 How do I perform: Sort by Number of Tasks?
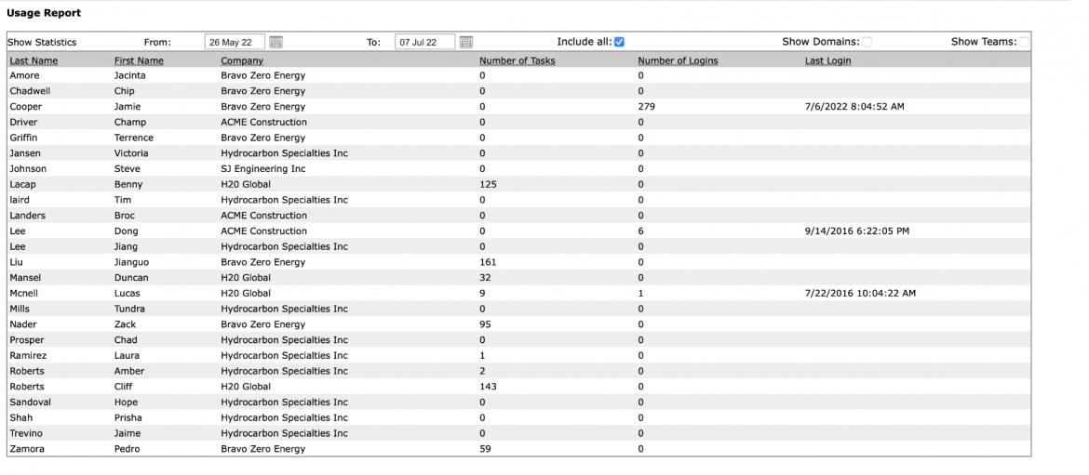pyautogui.click(x=518, y=61)
